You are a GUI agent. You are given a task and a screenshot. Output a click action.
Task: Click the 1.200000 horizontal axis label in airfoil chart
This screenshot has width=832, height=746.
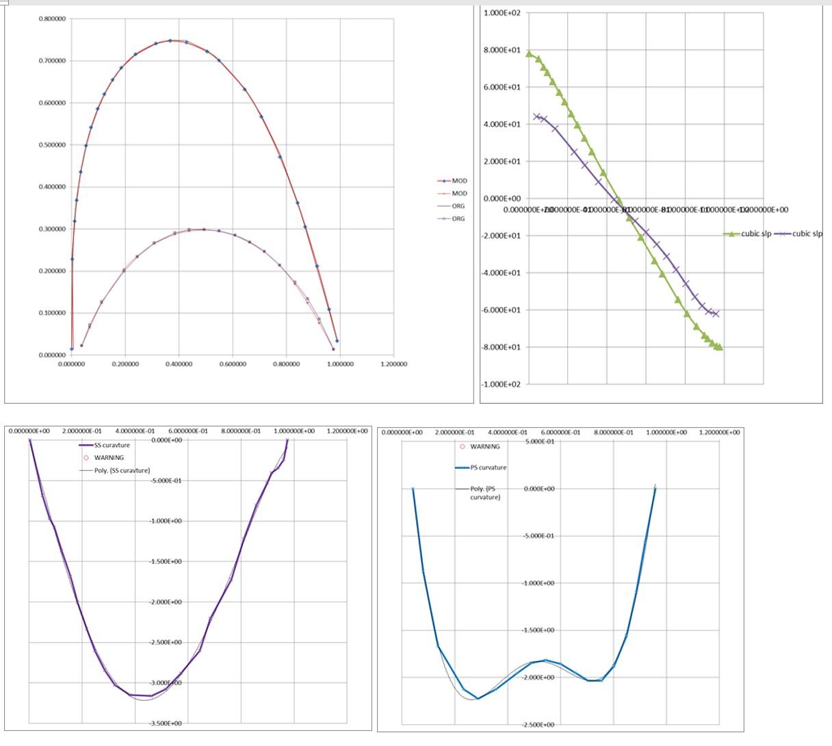point(393,364)
